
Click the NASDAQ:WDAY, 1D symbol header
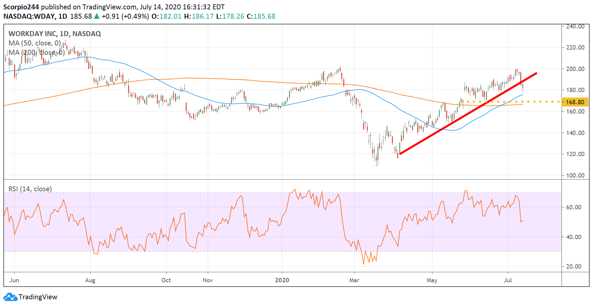35,16
